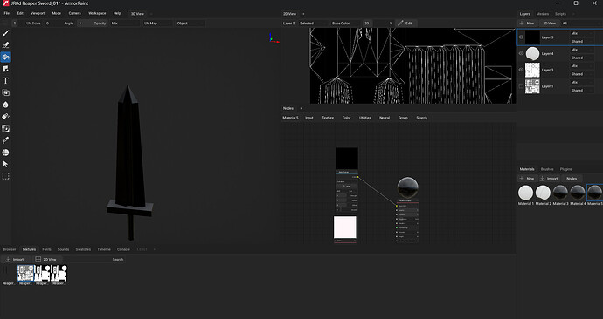This screenshot has height=319, width=603.
Task: Add a tab next to 2D View header
Action: [x=303, y=14]
